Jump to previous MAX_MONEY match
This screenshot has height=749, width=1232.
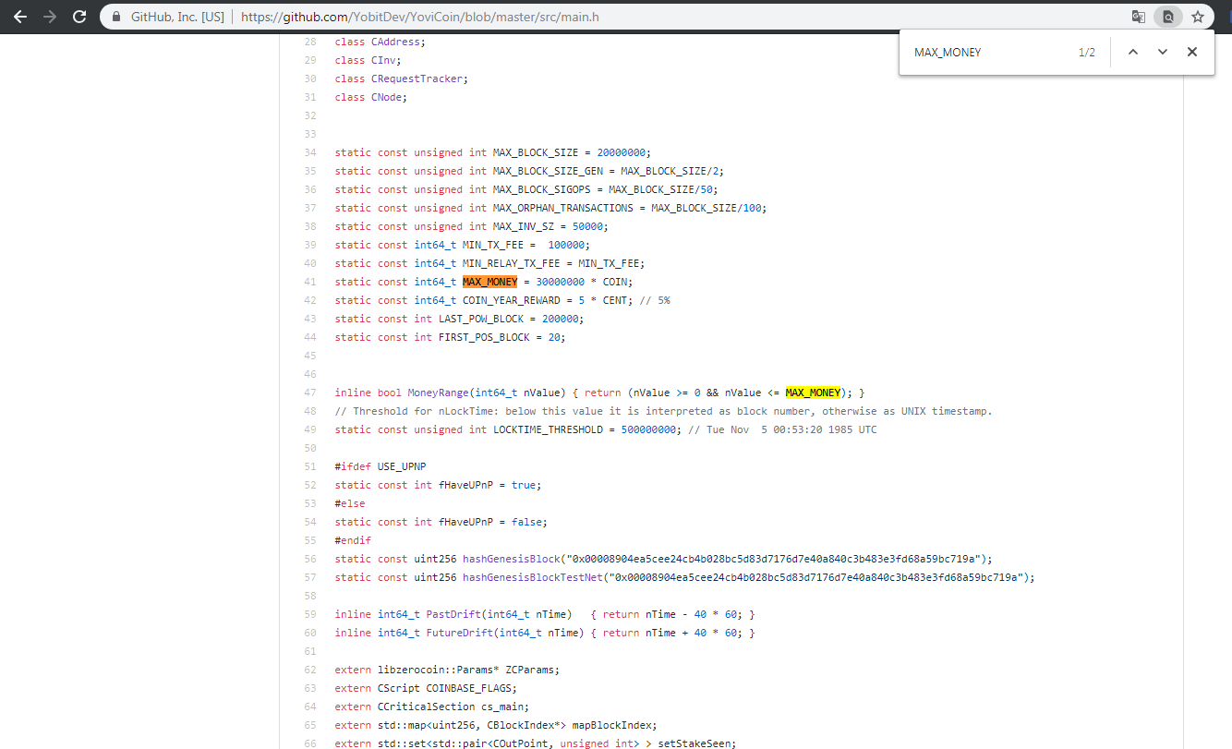1133,52
